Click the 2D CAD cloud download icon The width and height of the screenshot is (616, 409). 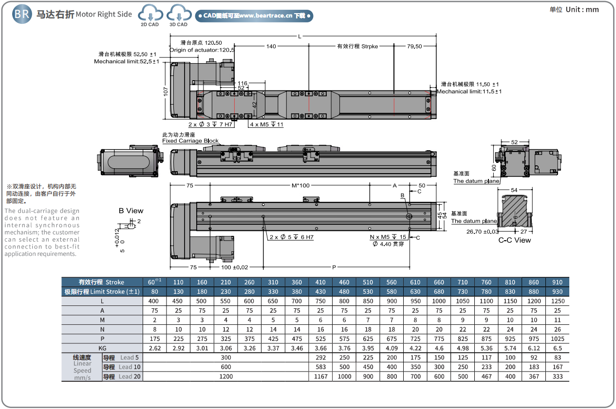pyautogui.click(x=149, y=14)
